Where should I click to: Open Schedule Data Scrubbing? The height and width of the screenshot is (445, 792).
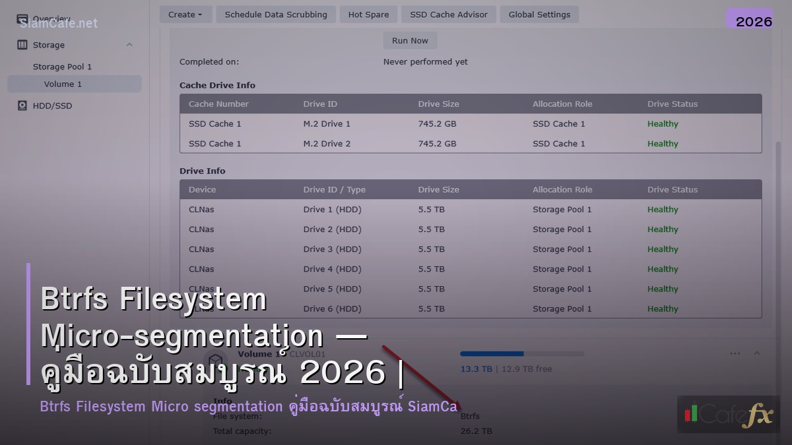(x=276, y=14)
